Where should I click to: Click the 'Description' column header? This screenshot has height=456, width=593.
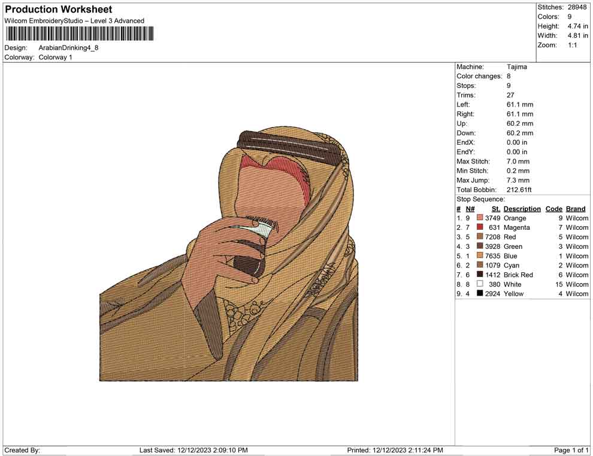(522, 208)
